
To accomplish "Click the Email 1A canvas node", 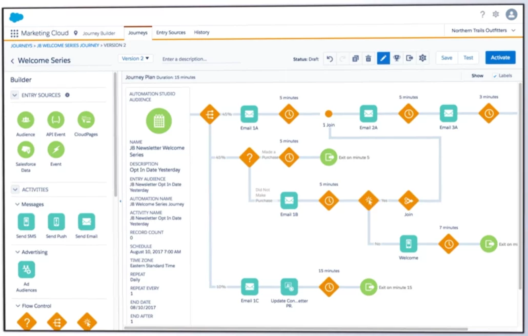I will 249,114.
